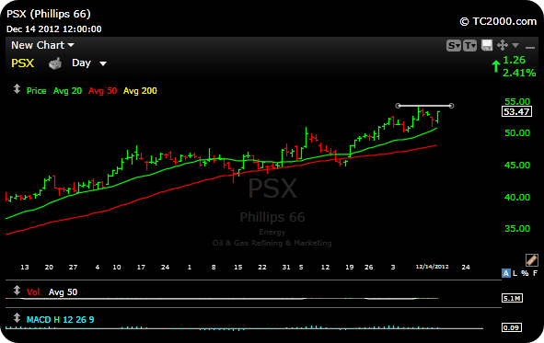Screen dimensions: 544x343
Task: Select the Avg 50 indicator label
Action: 103,91
